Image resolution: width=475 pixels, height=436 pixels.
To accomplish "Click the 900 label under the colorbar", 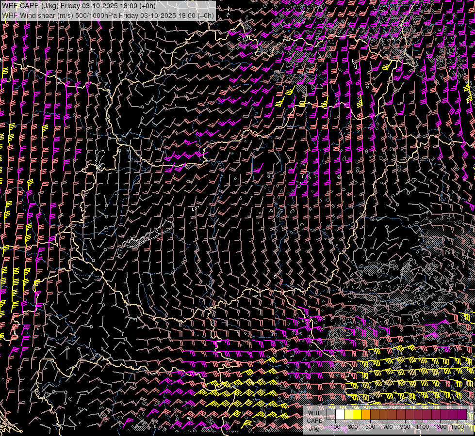I will pos(405,427).
